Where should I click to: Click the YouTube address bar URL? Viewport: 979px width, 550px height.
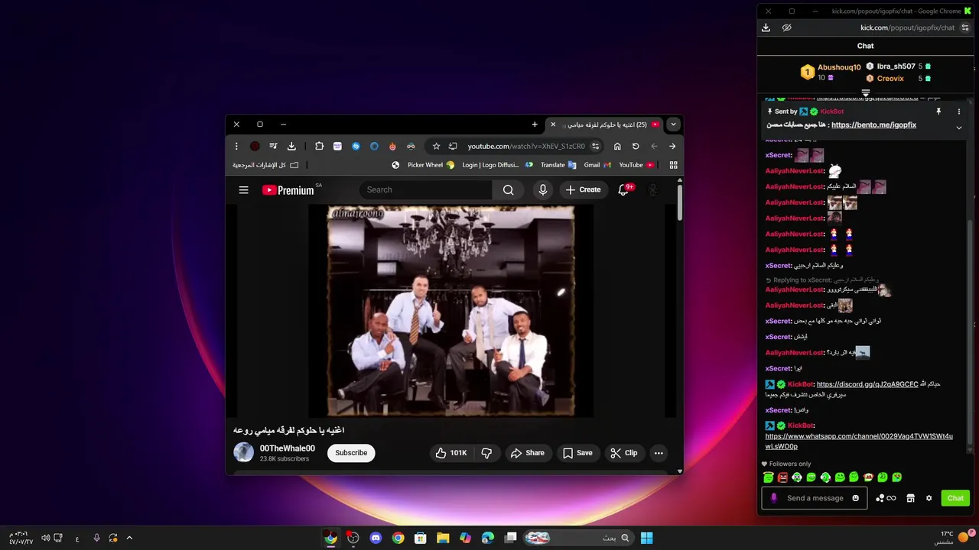click(526, 146)
